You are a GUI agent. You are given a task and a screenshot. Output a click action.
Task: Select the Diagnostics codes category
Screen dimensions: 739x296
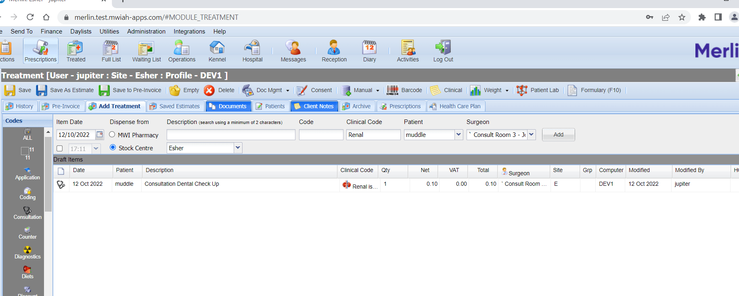click(x=27, y=253)
